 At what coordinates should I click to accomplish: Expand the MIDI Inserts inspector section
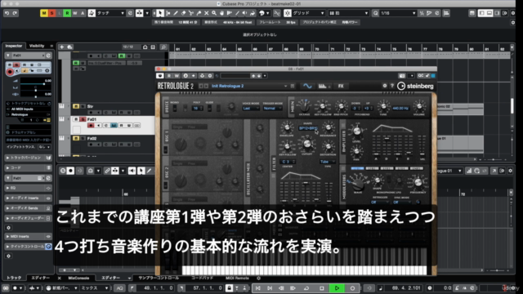(28, 236)
